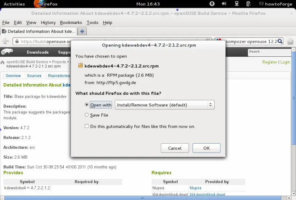Click the breadcrumb home icon
Viewport: 296px width, 200px height.
(x=3, y=62)
